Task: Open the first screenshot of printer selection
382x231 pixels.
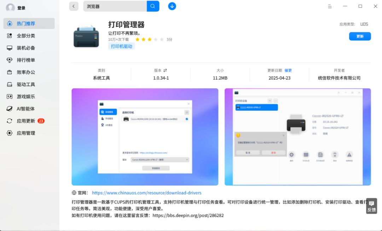Action: 145,137
